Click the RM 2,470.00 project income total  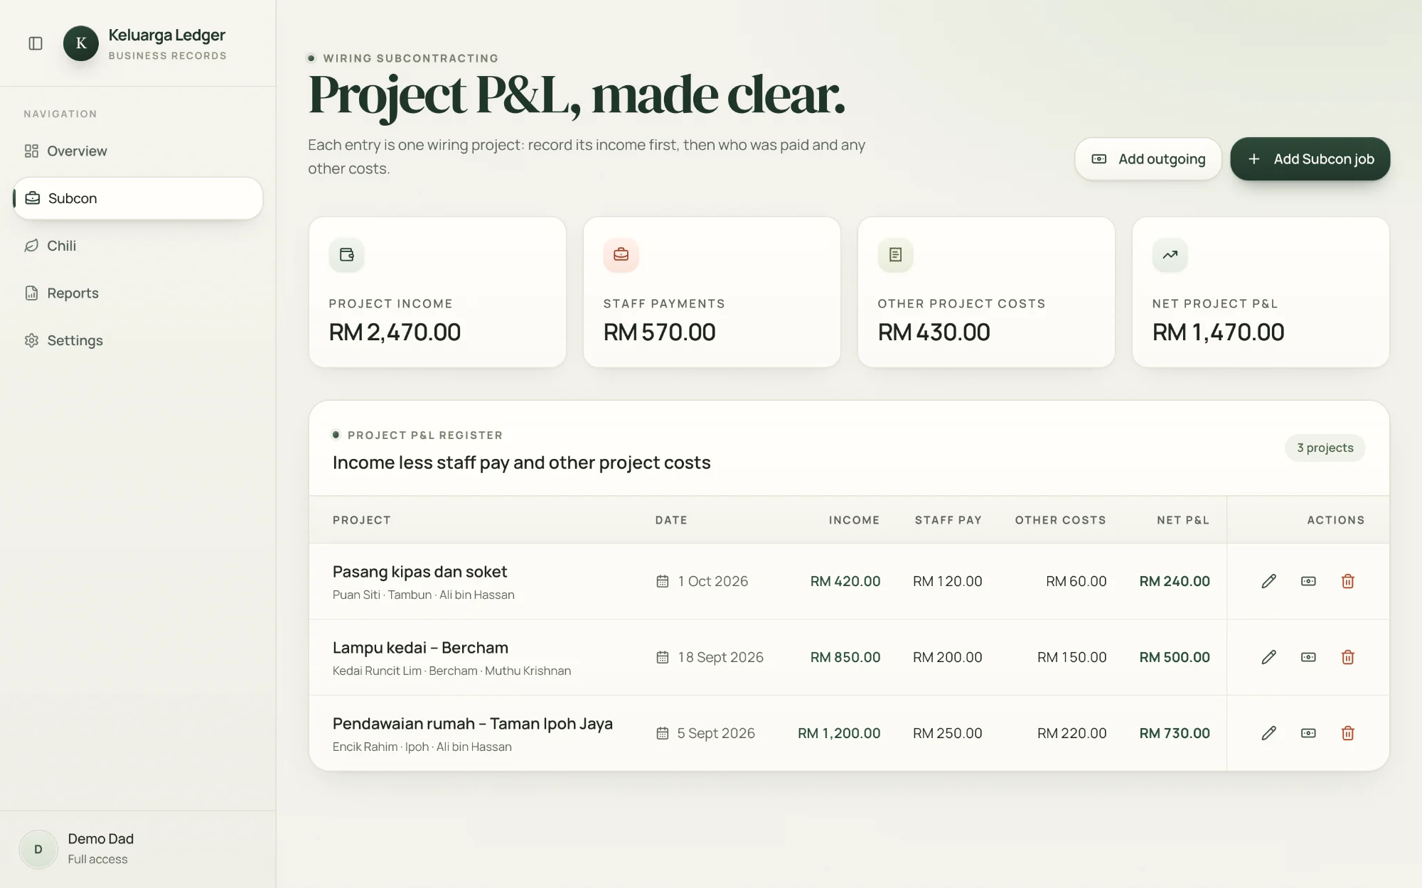click(395, 332)
